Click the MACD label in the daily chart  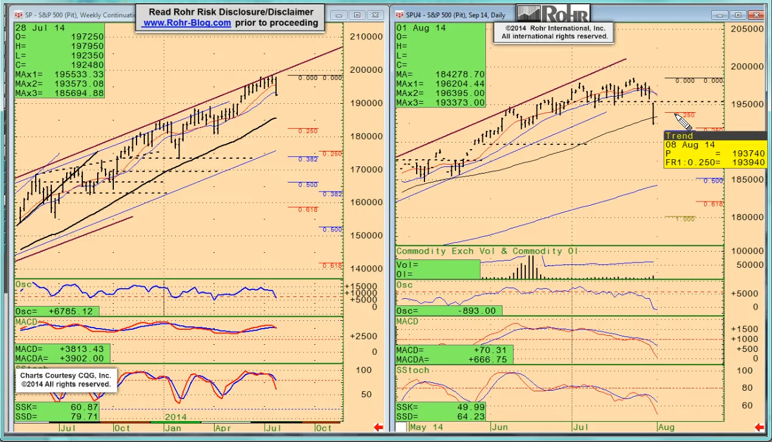[x=407, y=322]
